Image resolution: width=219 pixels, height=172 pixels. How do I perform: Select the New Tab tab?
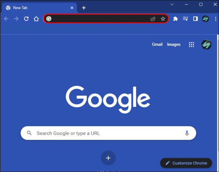click(x=39, y=8)
